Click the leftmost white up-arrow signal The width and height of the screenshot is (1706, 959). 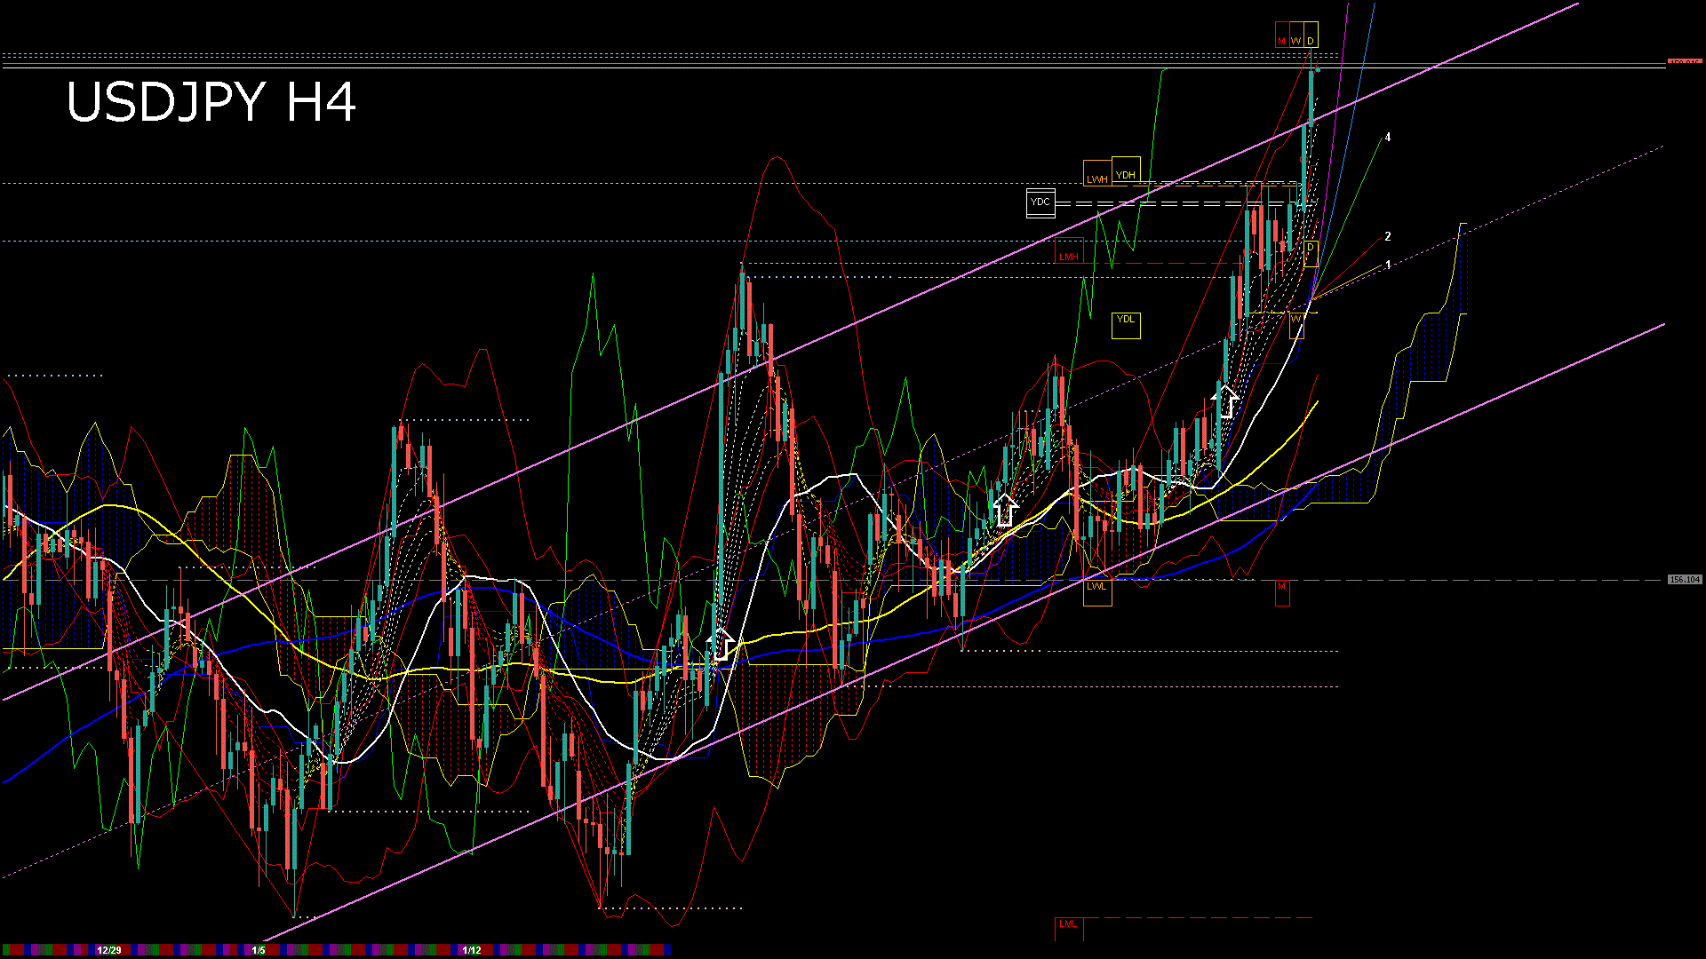(x=721, y=644)
